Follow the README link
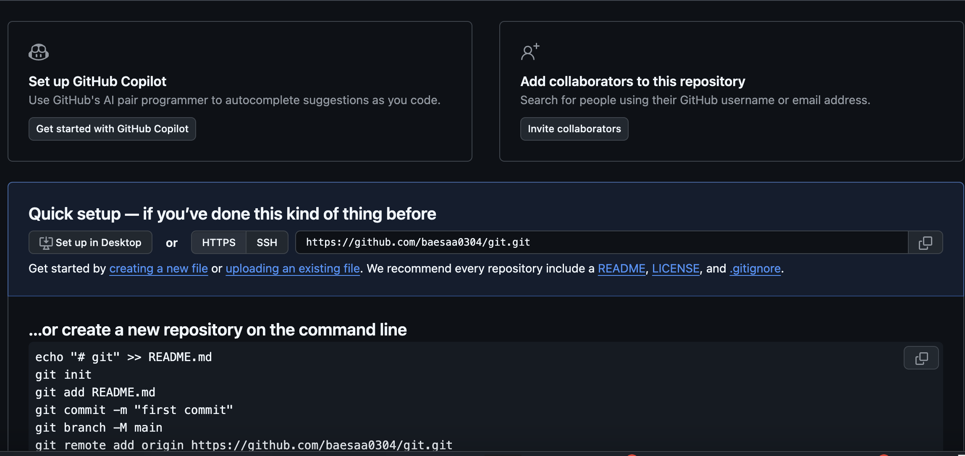Image resolution: width=965 pixels, height=456 pixels. coord(621,269)
